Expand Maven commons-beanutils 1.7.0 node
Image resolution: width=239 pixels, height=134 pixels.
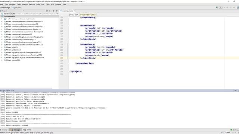point(2,22)
